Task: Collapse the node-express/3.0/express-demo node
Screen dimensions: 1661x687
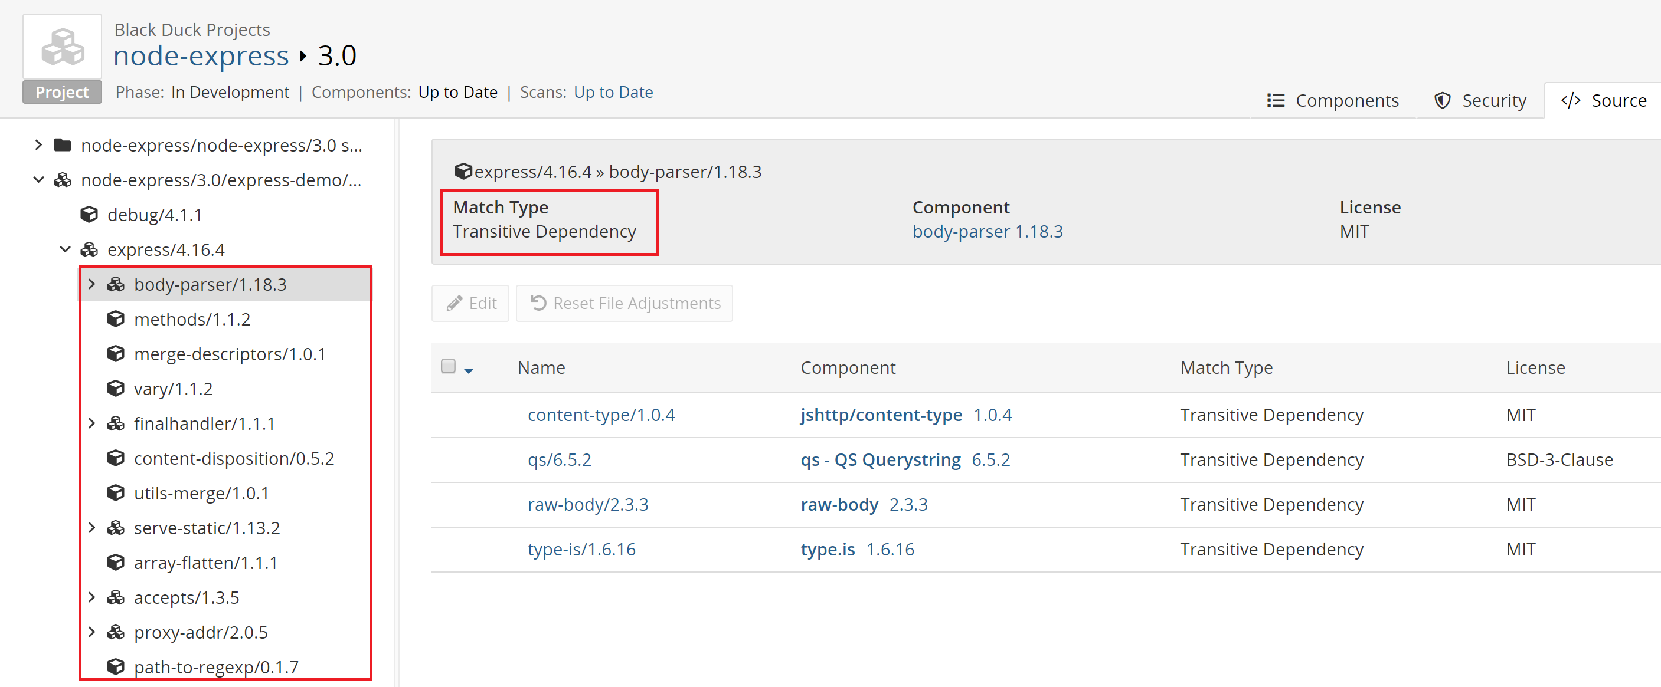Action: click(38, 180)
